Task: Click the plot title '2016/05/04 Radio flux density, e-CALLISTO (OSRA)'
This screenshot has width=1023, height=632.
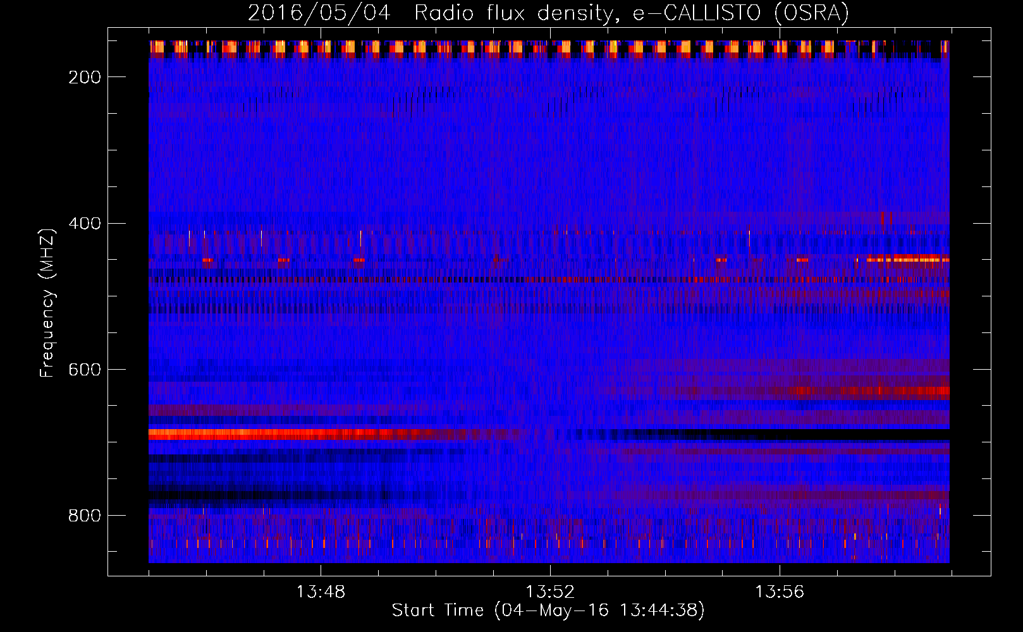Action: (x=548, y=13)
